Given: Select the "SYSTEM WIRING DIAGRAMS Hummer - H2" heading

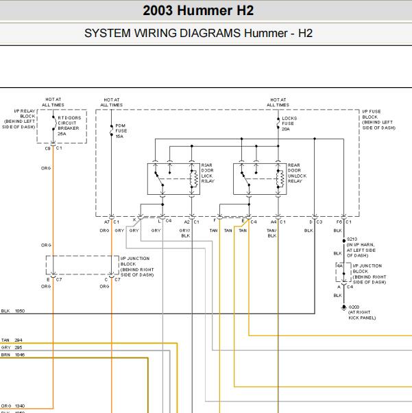Looking at the screenshot, I should click(x=198, y=33).
